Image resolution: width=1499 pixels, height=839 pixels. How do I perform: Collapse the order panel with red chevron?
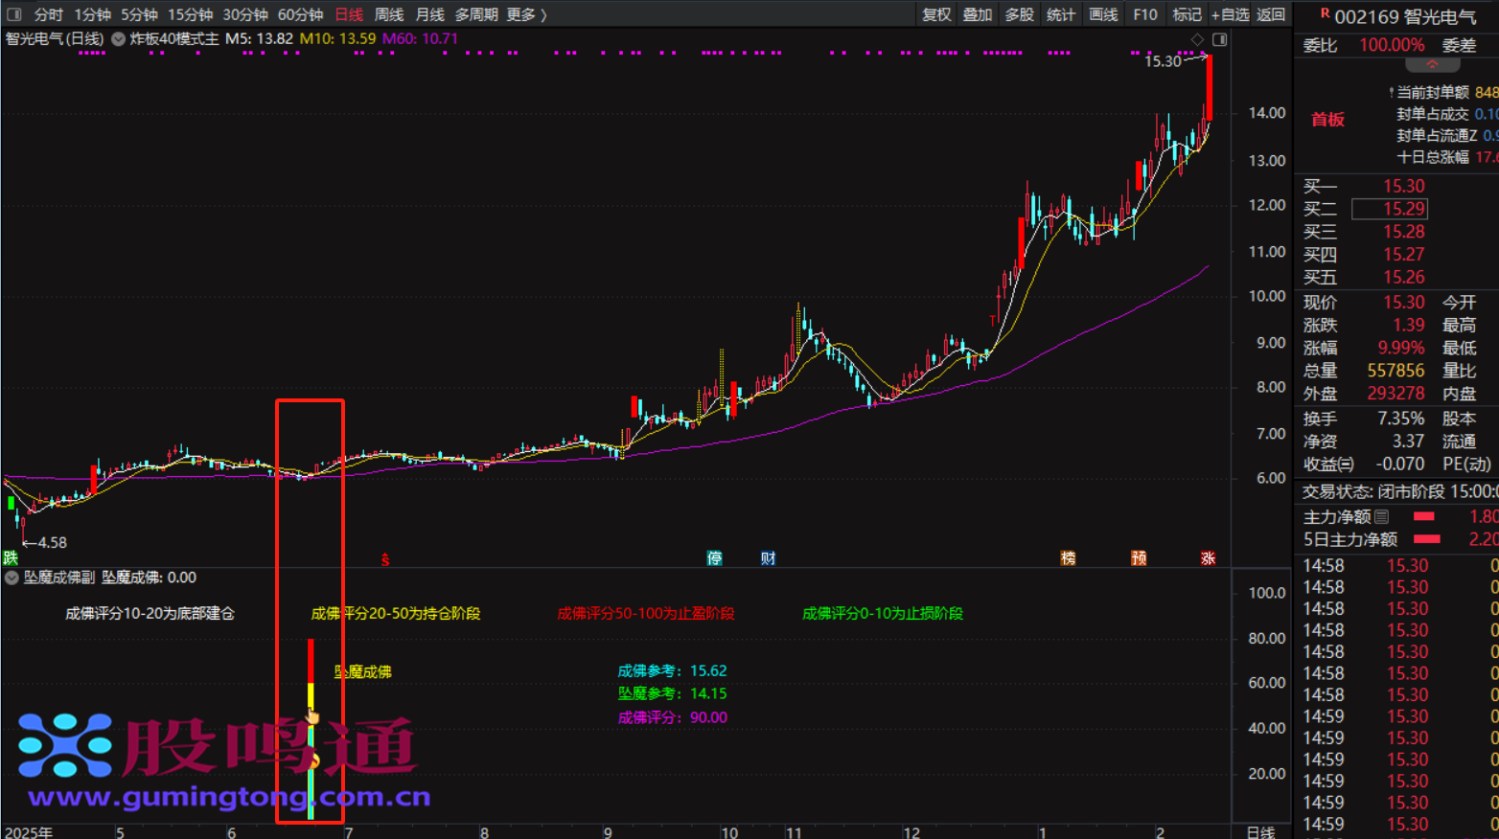pyautogui.click(x=1432, y=65)
